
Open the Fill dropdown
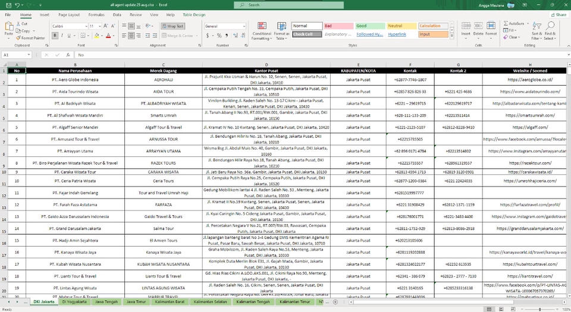pos(510,30)
